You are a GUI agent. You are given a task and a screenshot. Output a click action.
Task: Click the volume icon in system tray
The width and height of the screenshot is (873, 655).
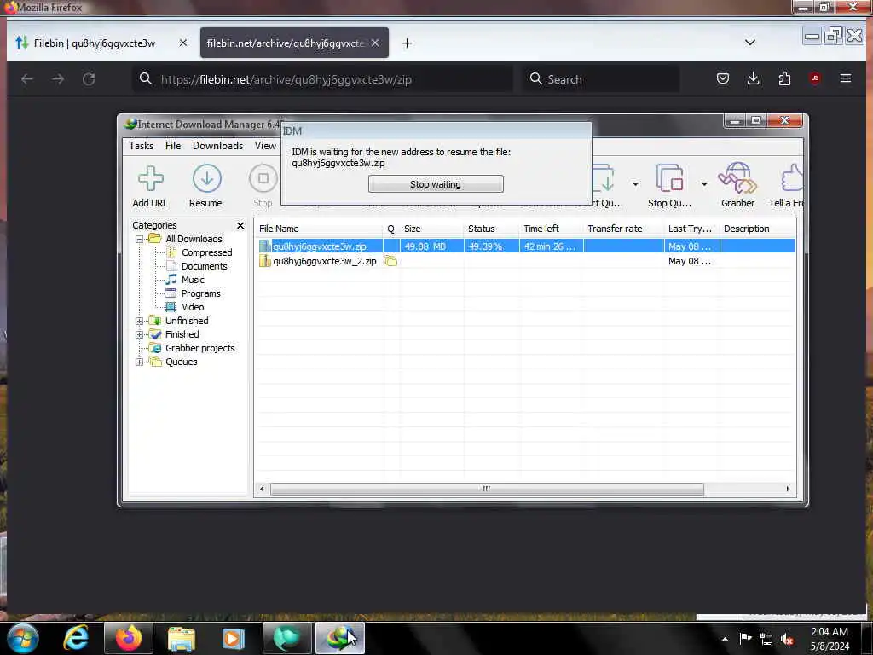(x=787, y=639)
